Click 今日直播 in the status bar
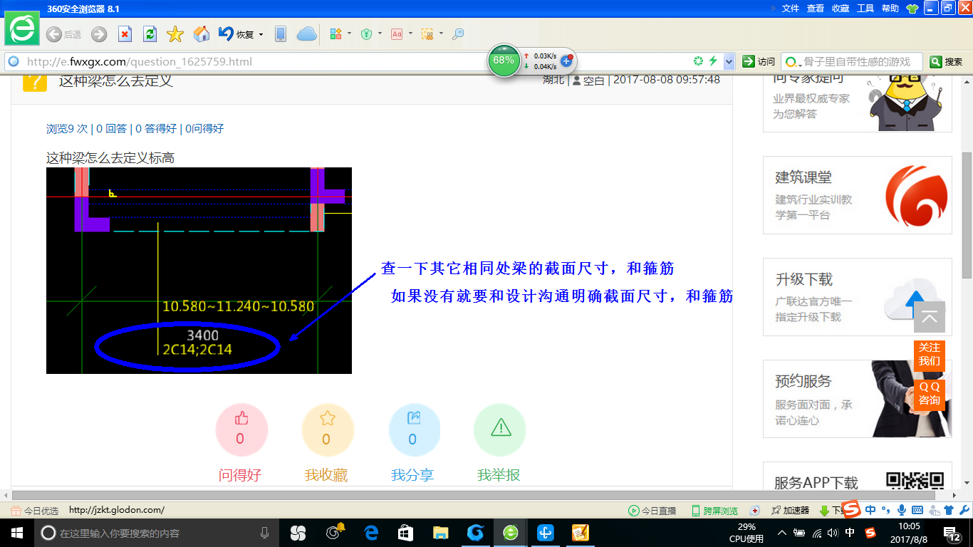Image resolution: width=973 pixels, height=547 pixels. [652, 511]
